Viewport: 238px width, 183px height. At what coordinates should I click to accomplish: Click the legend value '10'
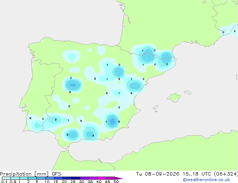47,182
